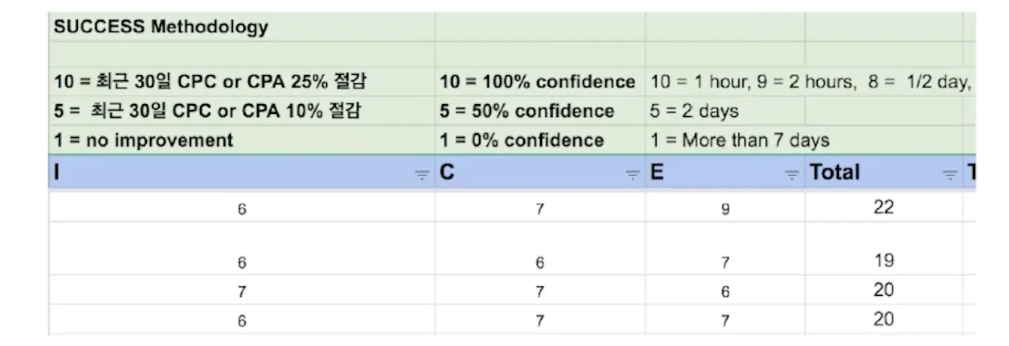The height and width of the screenshot is (346, 1009).
Task: Open the filter for column I
Action: (422, 174)
